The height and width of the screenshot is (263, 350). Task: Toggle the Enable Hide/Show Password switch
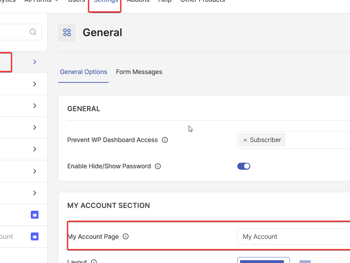point(244,166)
